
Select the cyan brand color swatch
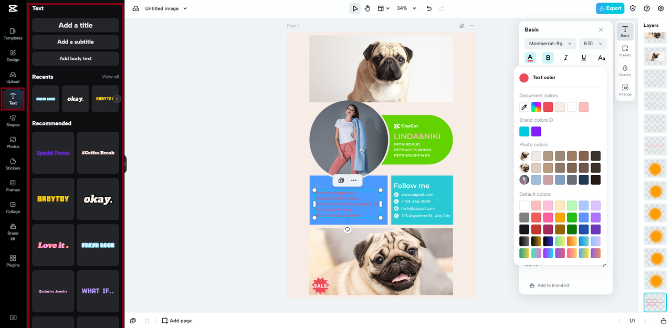(x=524, y=131)
